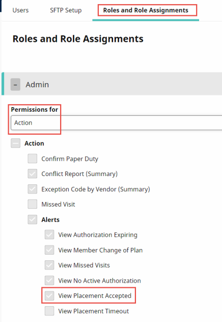This screenshot has width=222, height=322.
Task: Collapse the Action permissions tree
Action: pos(16,143)
